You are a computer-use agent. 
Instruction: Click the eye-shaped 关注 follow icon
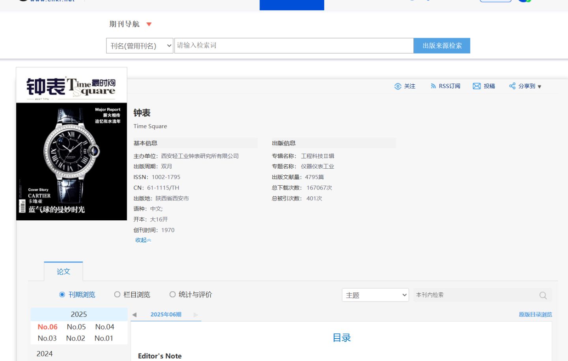coord(398,86)
